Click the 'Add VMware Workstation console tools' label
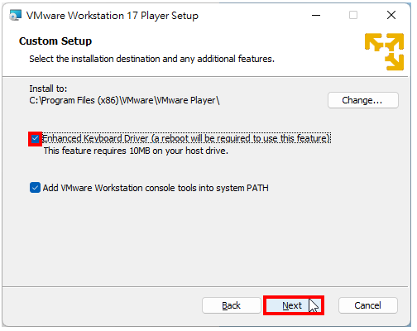The image size is (417, 331). 156,188
